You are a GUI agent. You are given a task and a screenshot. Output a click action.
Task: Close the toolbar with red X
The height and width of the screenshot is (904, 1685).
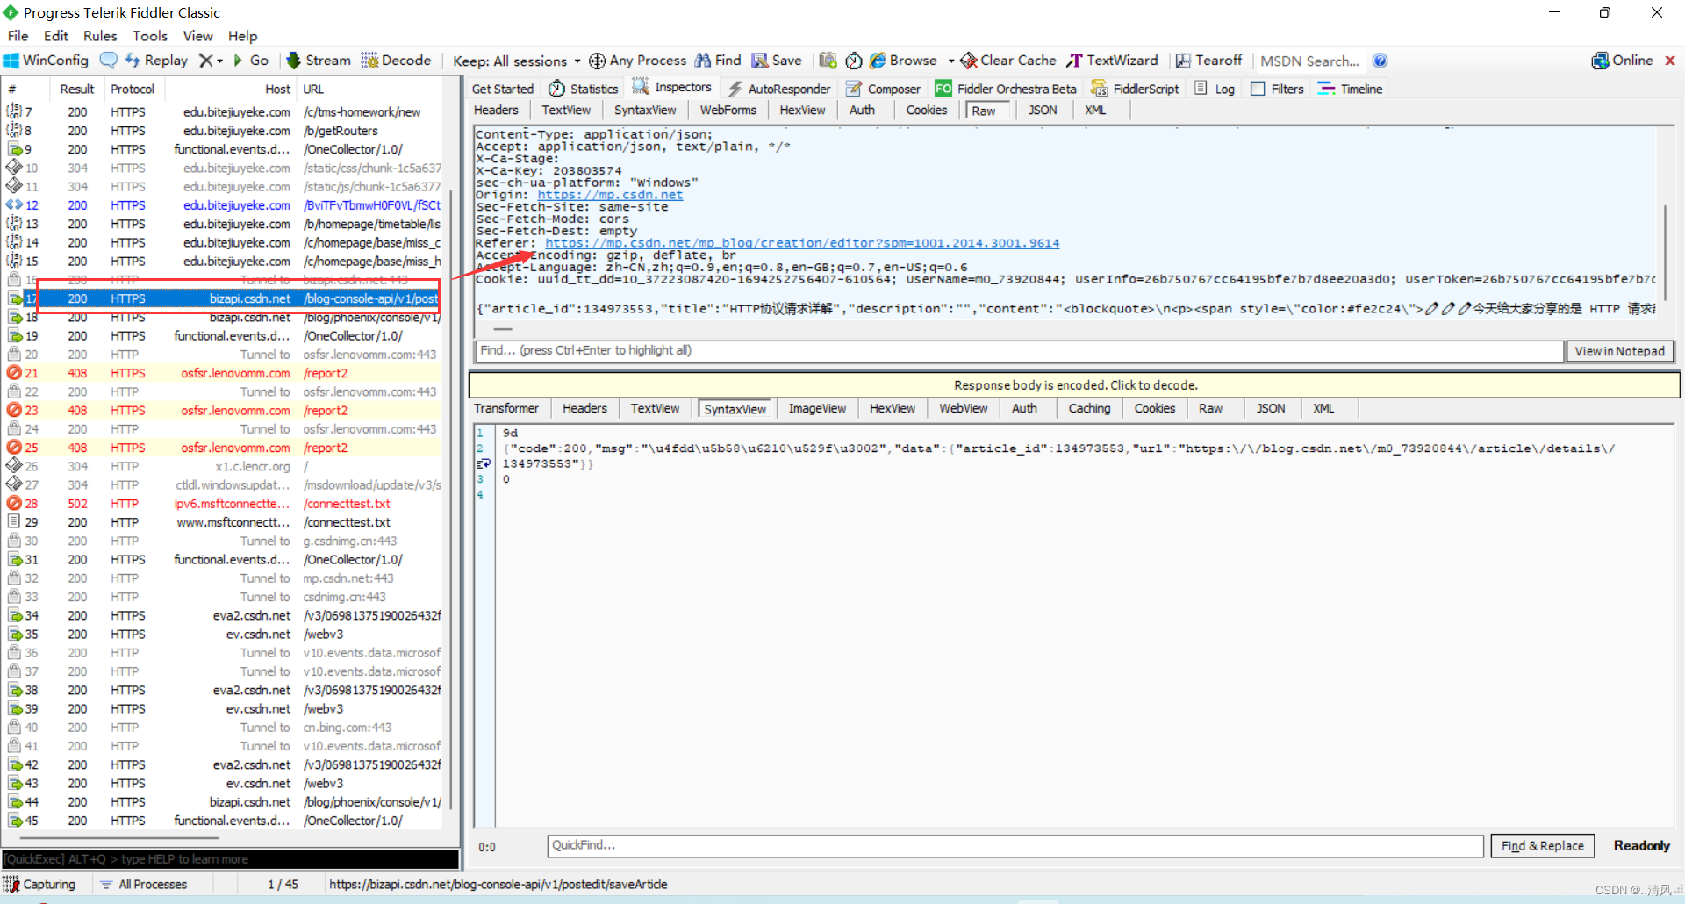pos(1670,61)
